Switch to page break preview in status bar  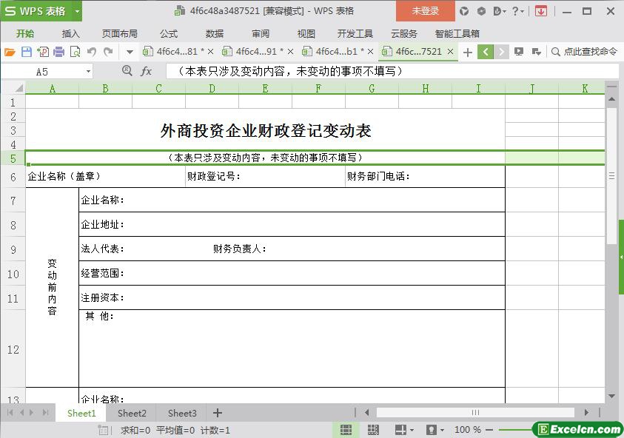click(373, 430)
